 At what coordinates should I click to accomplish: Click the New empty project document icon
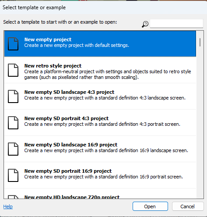(13, 44)
